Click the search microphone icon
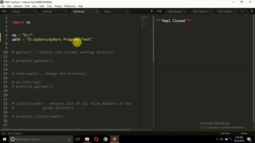255x143 pixels. click(69, 139)
